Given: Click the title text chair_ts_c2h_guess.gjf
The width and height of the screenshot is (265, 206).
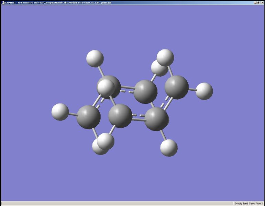Looking at the screenshot, I should (98, 2).
